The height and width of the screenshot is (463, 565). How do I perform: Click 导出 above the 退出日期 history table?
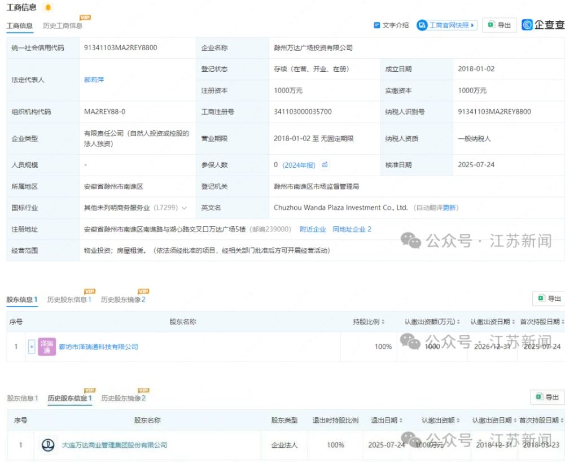point(548,397)
